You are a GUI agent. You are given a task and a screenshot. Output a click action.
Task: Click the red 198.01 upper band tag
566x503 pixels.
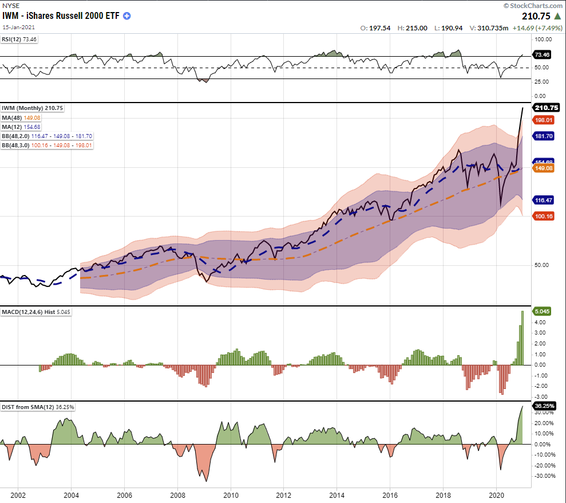coord(544,120)
